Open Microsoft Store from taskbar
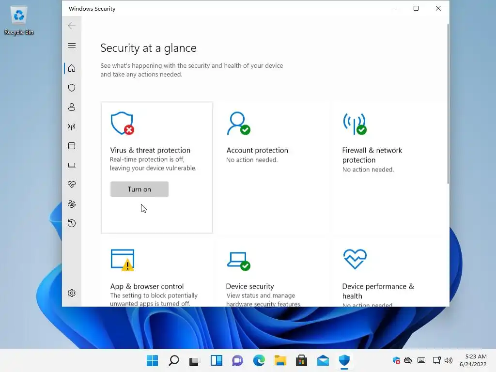Screen dimensions: 496x372 (x=301, y=360)
